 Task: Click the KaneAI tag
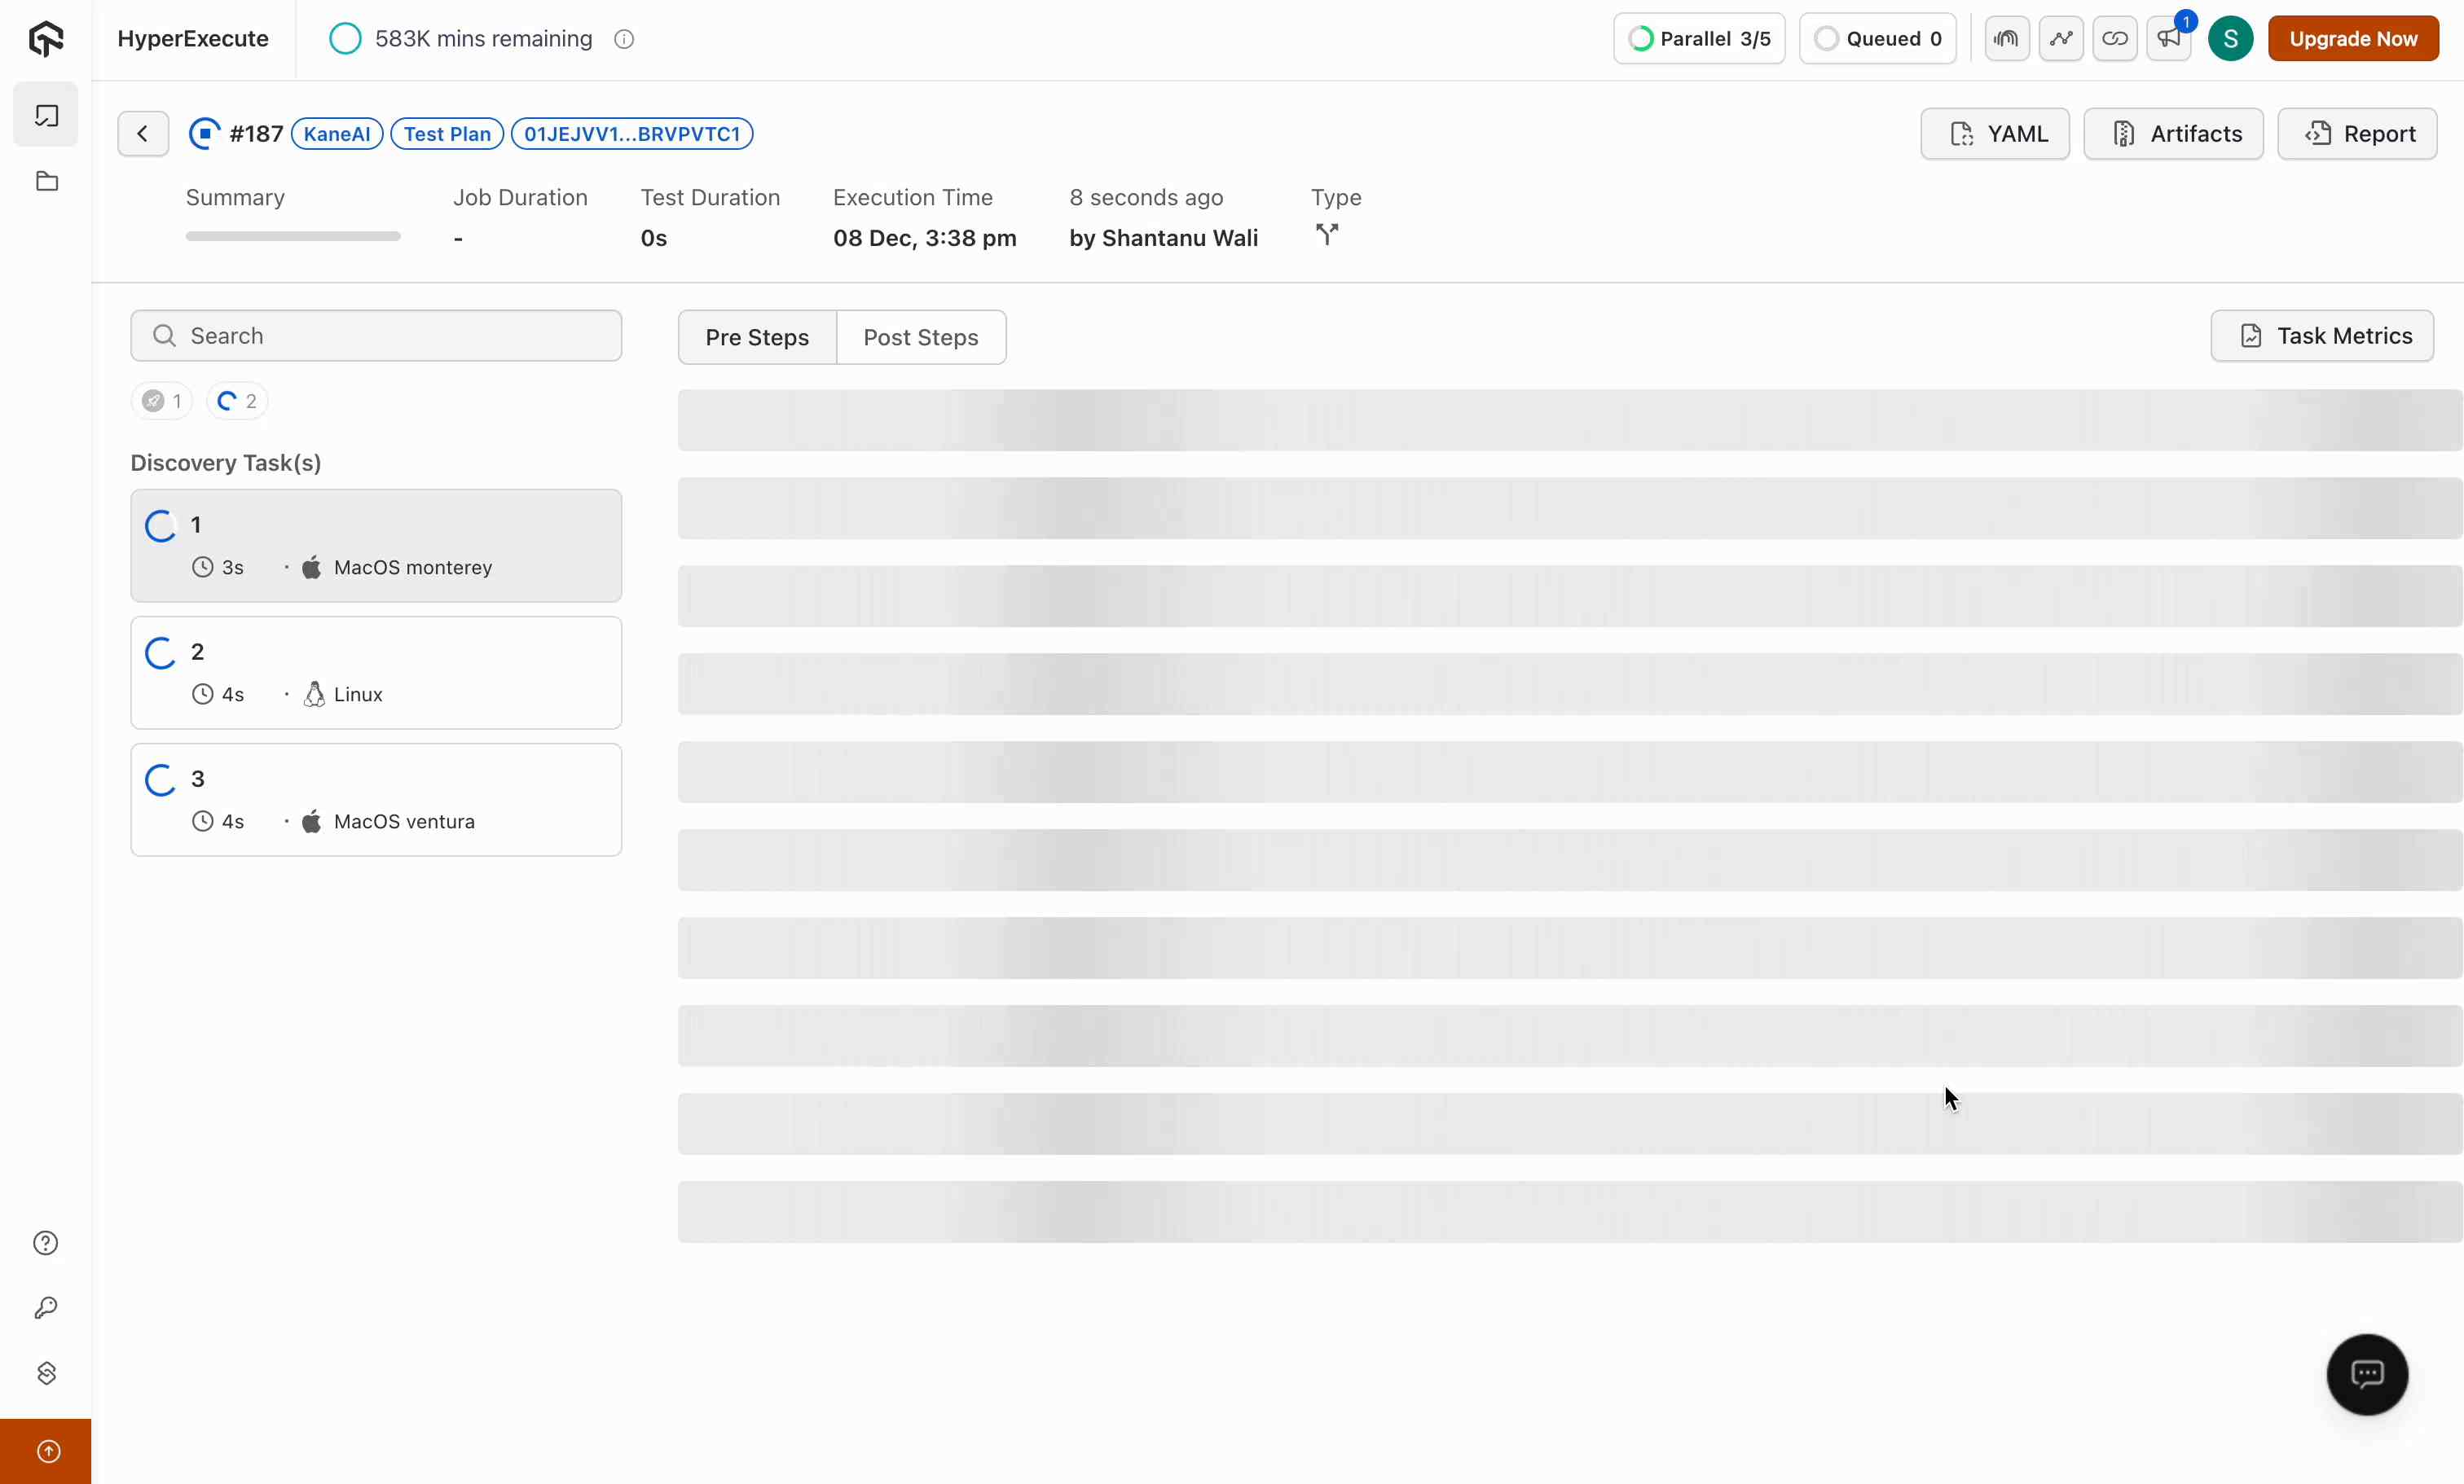(337, 133)
